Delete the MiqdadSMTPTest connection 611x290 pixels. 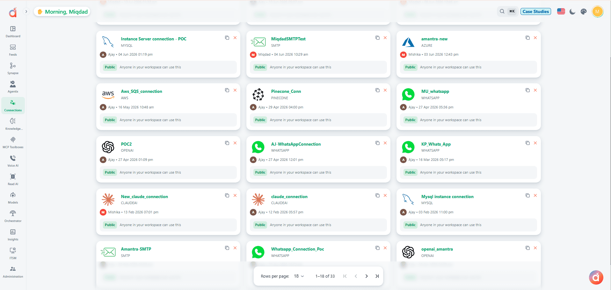click(385, 38)
